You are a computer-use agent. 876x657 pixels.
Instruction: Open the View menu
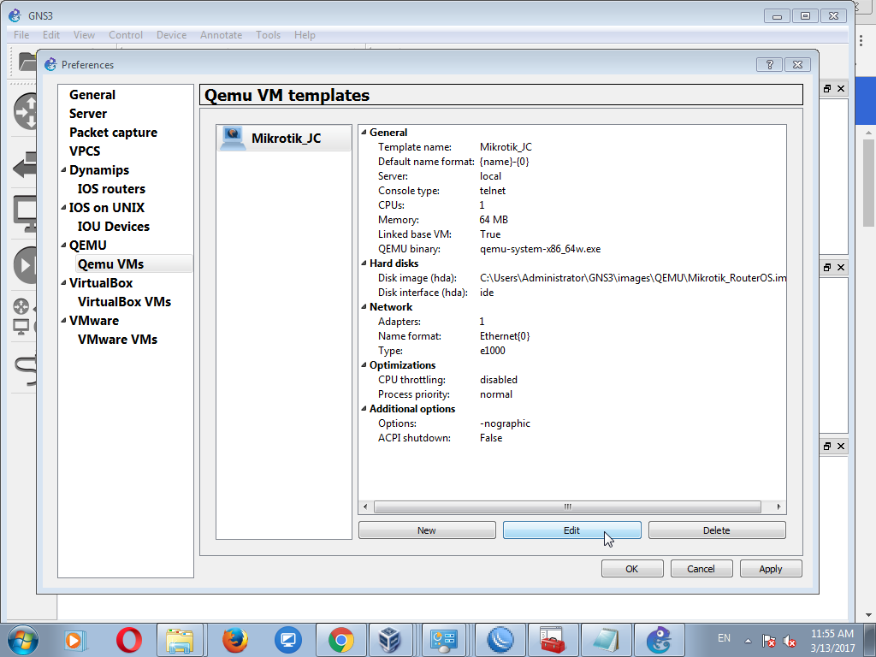click(x=84, y=34)
